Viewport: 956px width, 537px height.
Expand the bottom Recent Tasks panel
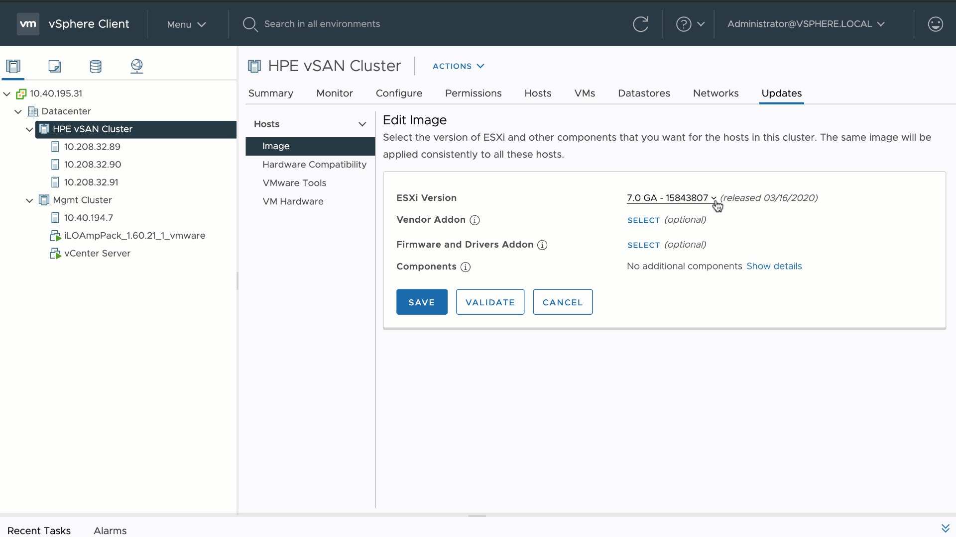(945, 528)
